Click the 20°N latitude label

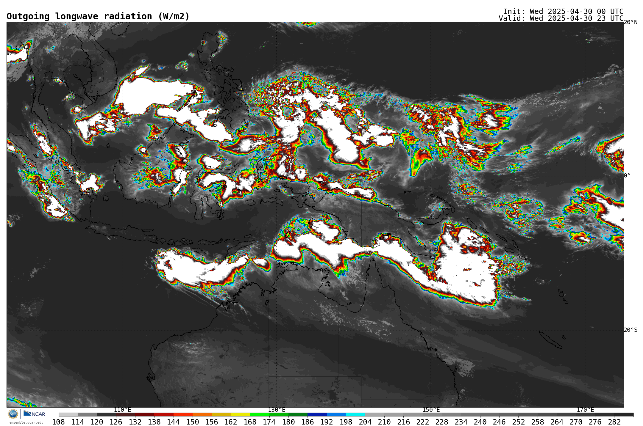click(630, 22)
